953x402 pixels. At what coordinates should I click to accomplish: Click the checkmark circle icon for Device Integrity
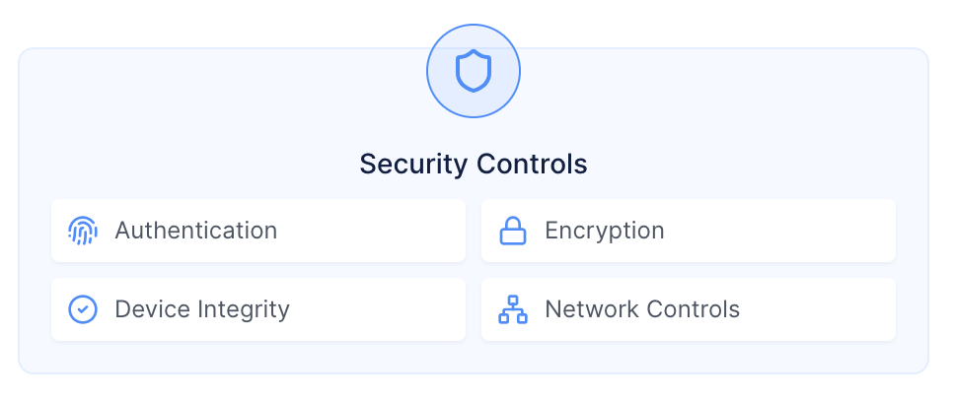(x=83, y=309)
